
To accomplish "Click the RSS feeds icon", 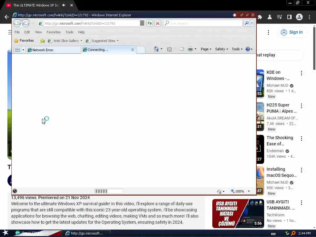I will click(x=169, y=49).
